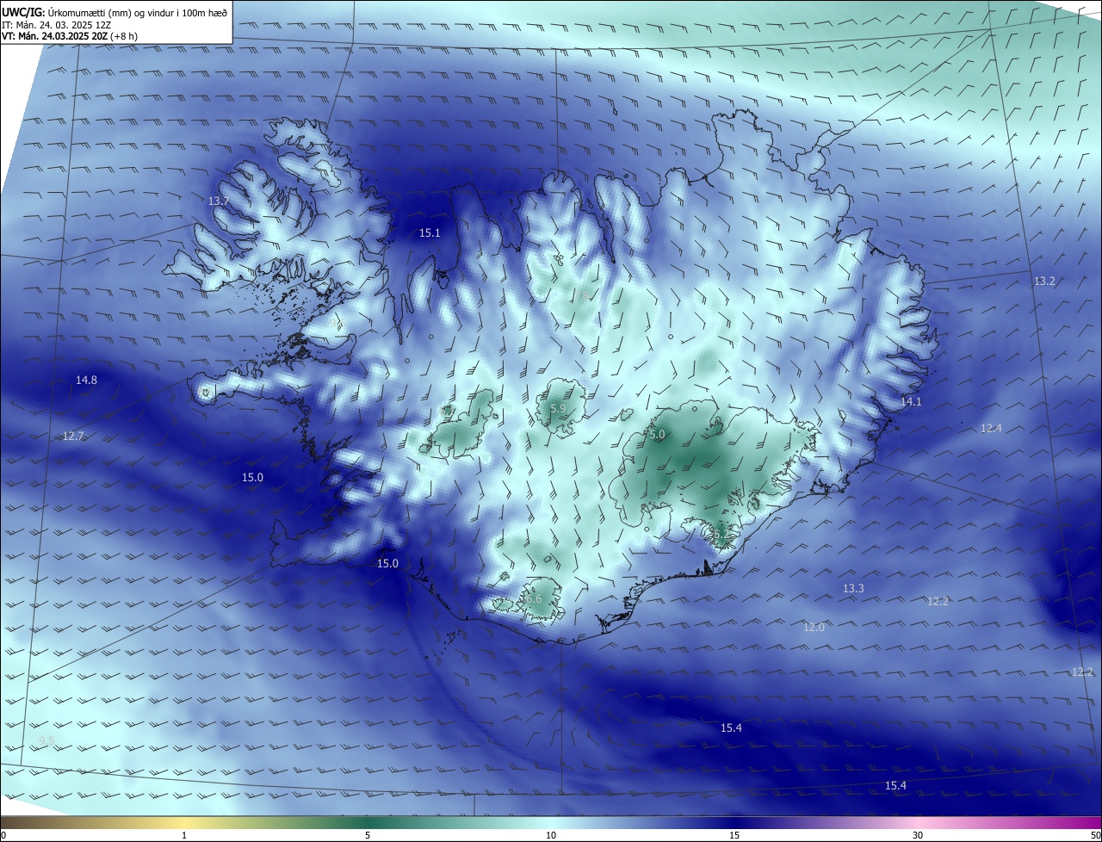Click the 15 tick label on the color scale
The image size is (1102, 842).
pos(734,835)
